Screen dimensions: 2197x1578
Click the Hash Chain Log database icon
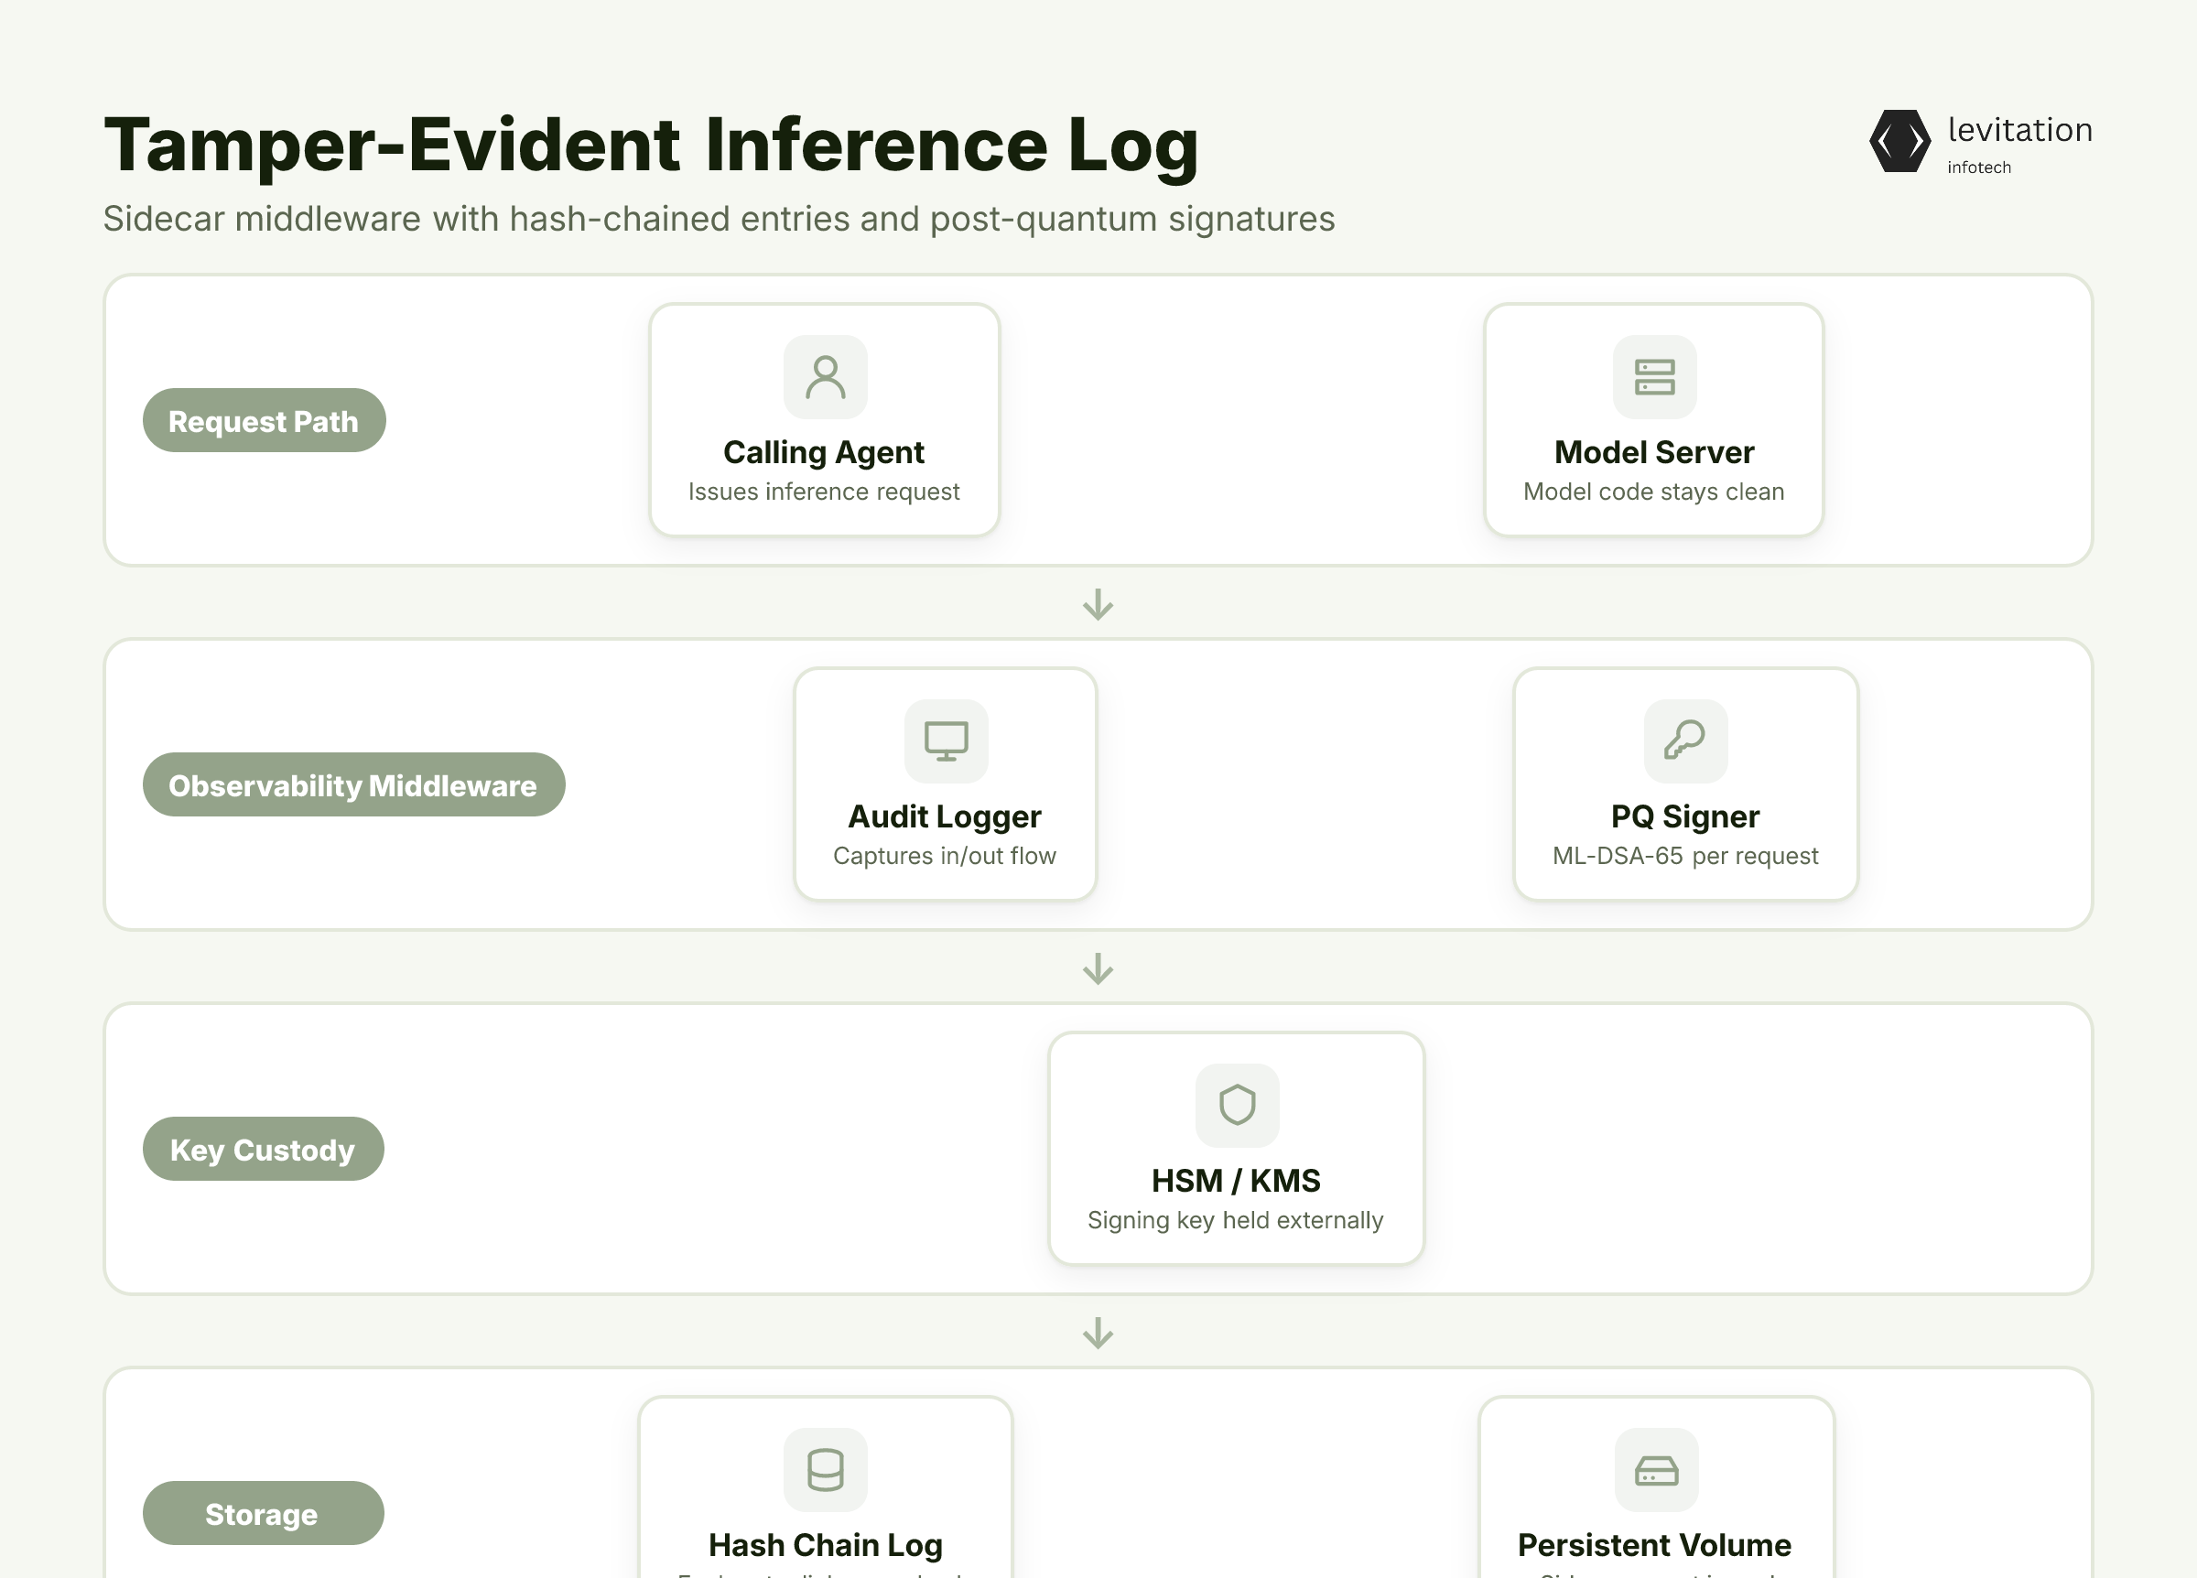(x=826, y=1469)
